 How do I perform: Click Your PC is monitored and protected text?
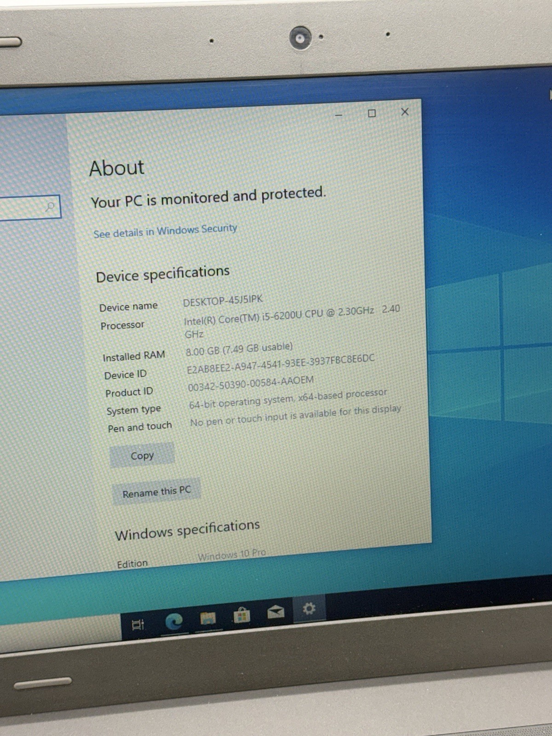[x=208, y=197]
